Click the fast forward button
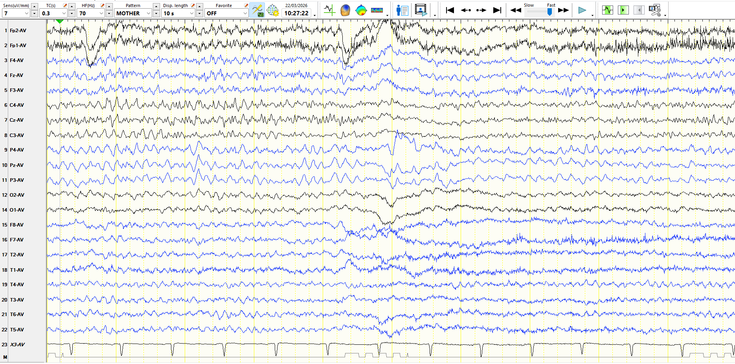735x364 pixels. [x=563, y=10]
